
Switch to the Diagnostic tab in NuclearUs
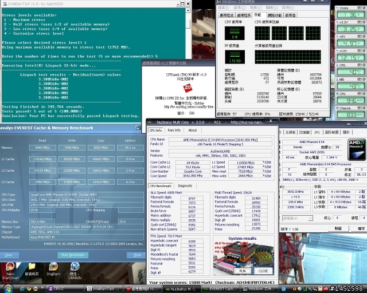click(185, 186)
